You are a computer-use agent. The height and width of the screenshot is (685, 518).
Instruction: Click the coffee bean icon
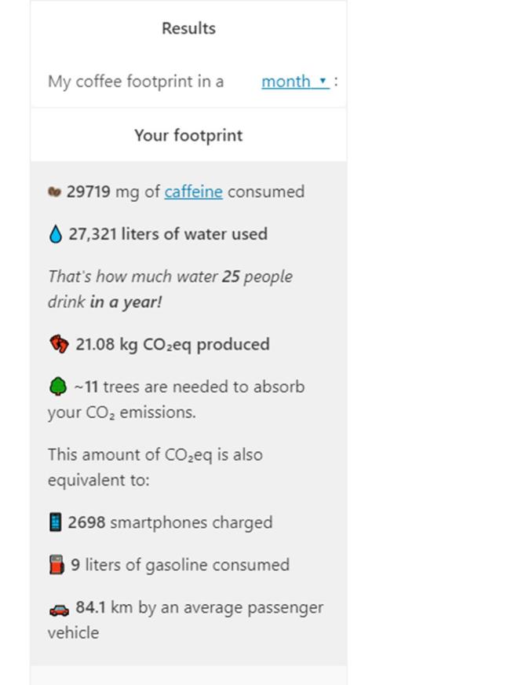point(54,192)
